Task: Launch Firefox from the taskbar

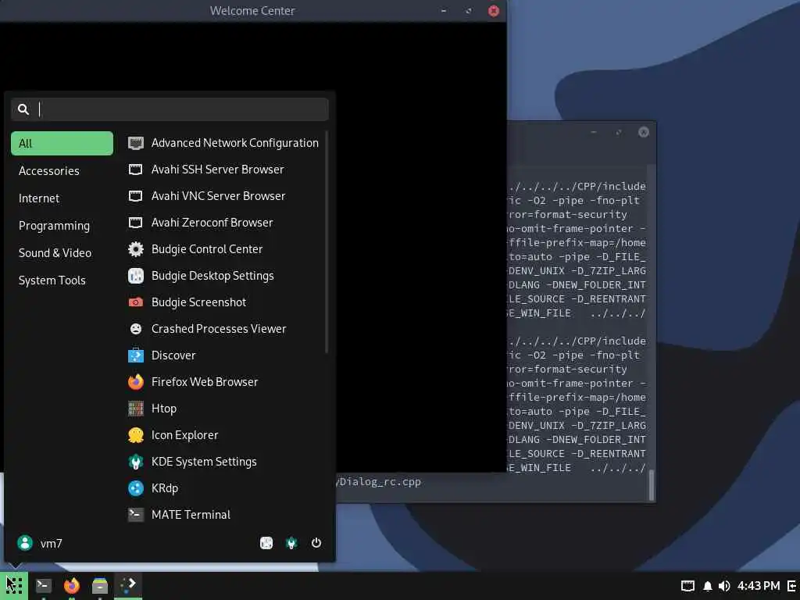Action: [x=72, y=585]
